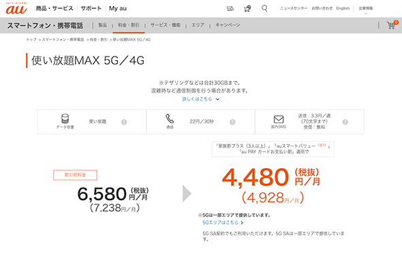Click 使い放題MAX 5G/4G breadcrumb text

coord(132,39)
